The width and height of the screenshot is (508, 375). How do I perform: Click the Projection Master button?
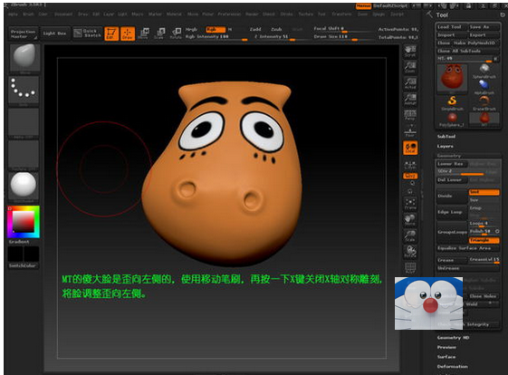tap(23, 34)
